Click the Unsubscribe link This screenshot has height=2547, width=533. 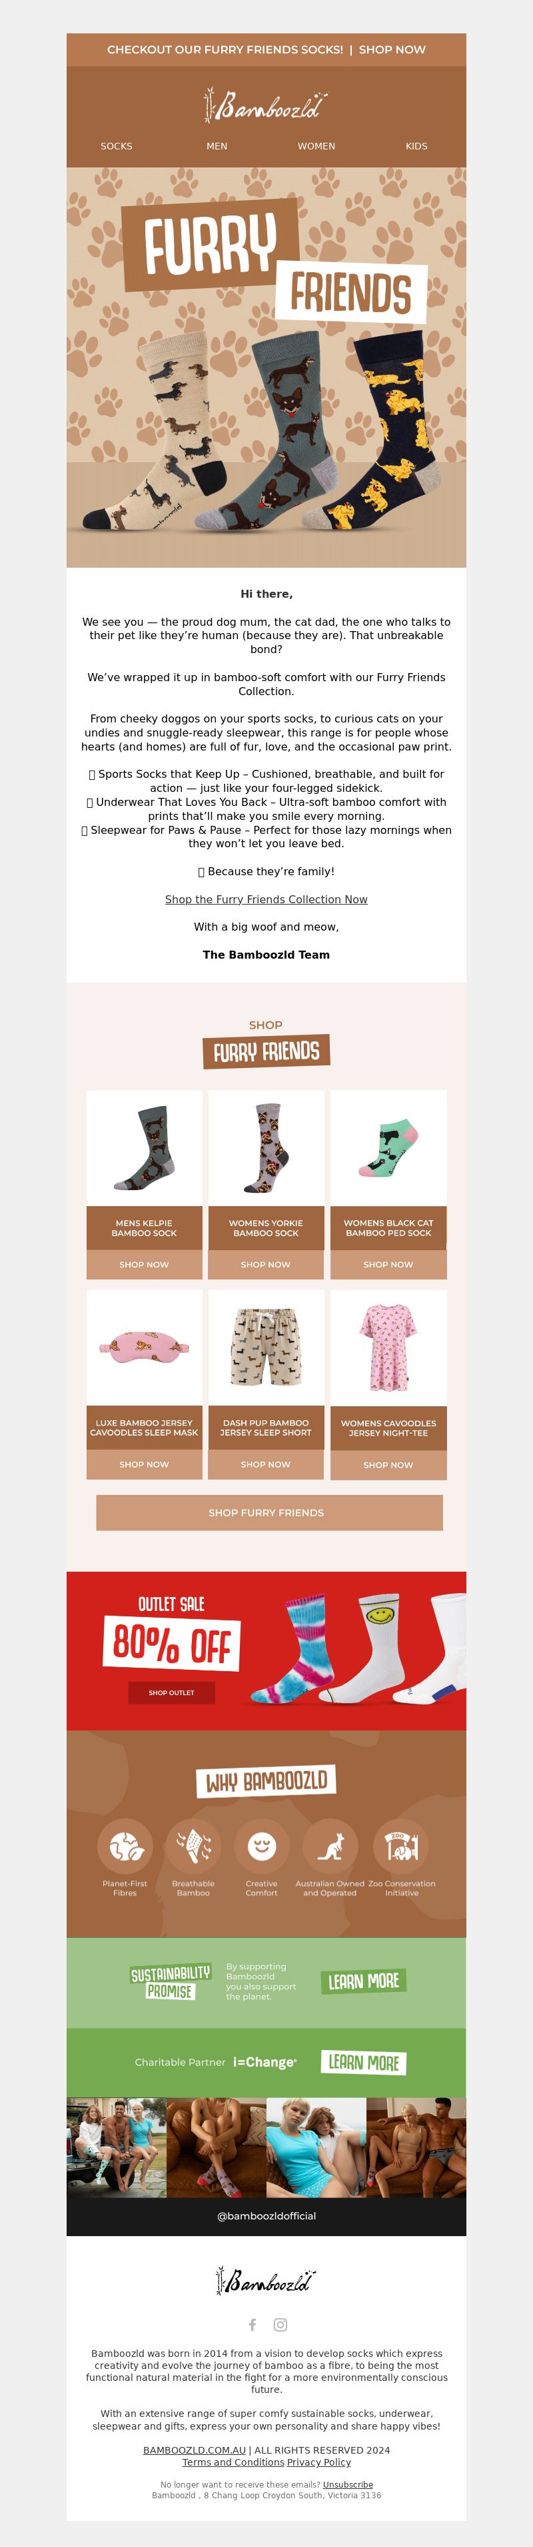coord(348,2485)
